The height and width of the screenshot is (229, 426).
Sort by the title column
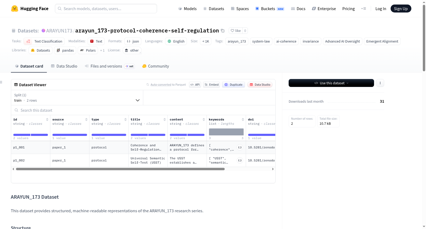165,119
